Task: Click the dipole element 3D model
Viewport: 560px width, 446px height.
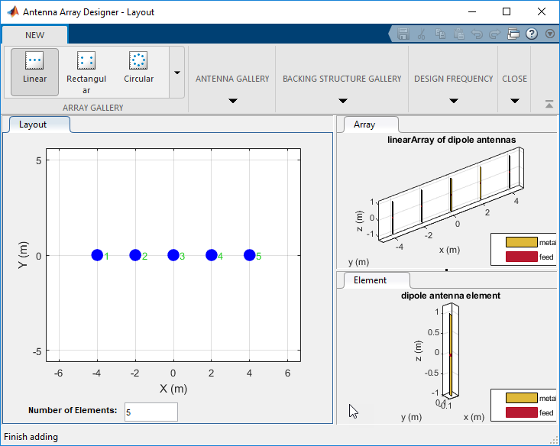Action: coord(451,354)
